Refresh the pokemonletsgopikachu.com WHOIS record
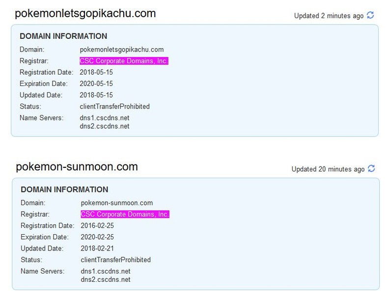The image size is (388, 301). pos(372,15)
